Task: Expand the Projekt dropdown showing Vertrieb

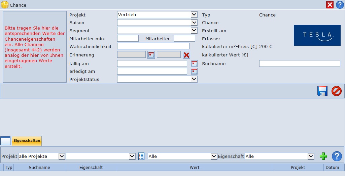Action: pos(194,14)
